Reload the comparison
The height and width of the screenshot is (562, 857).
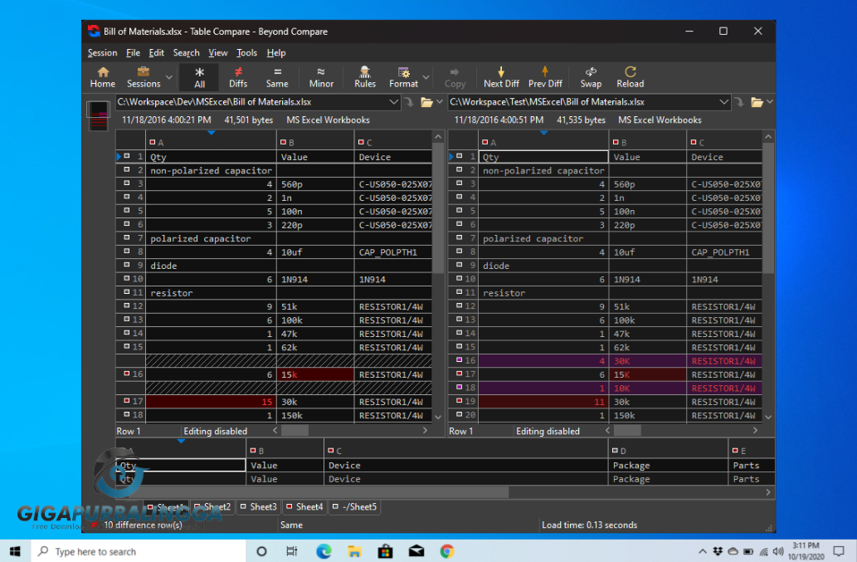pos(630,77)
